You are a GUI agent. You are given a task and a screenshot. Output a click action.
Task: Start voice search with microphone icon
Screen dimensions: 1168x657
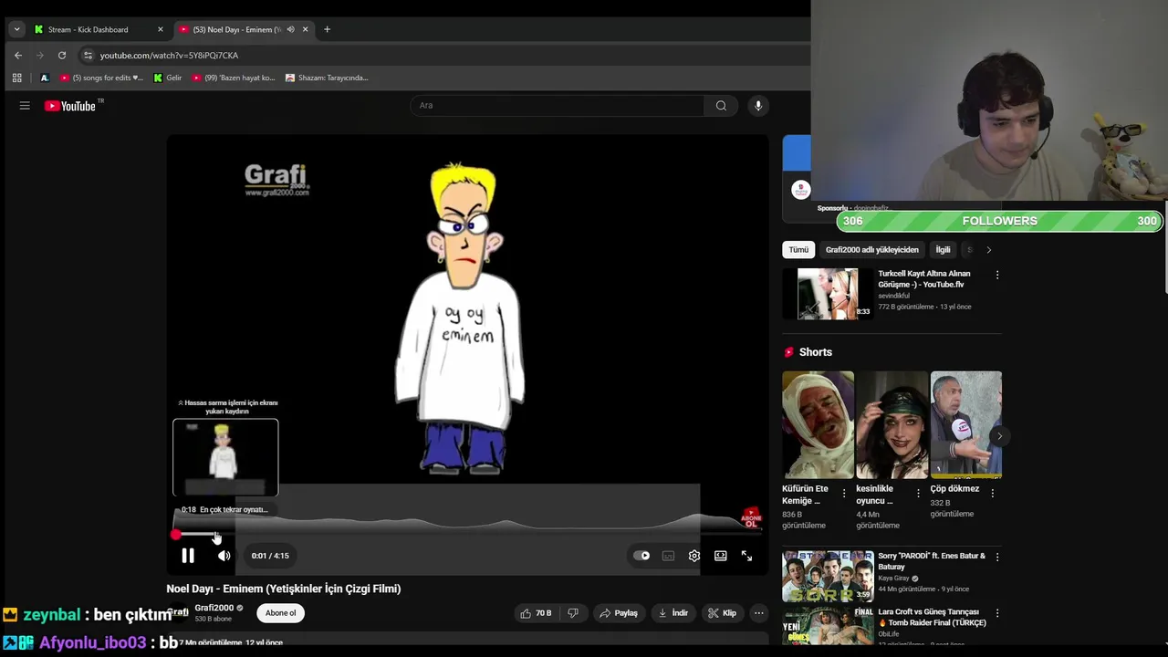(x=757, y=106)
